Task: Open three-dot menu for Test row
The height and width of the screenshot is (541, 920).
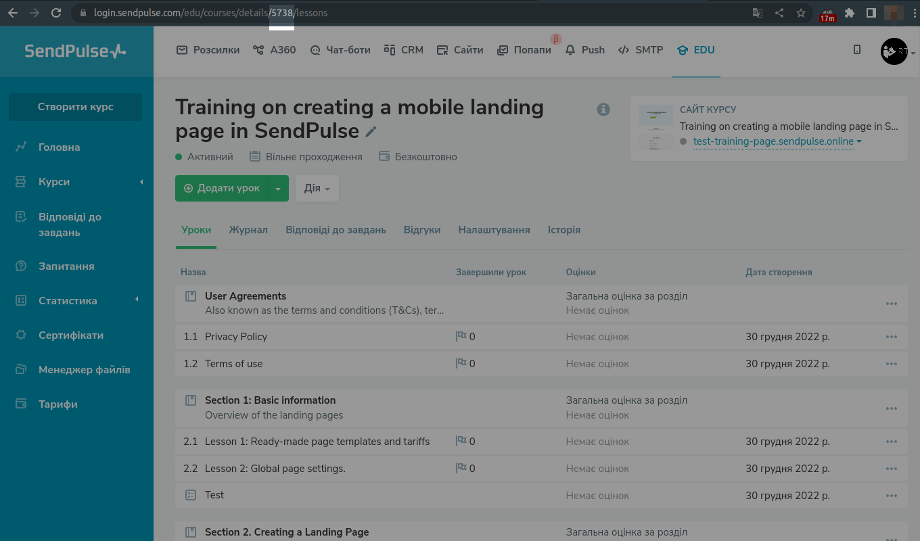Action: pyautogui.click(x=892, y=496)
